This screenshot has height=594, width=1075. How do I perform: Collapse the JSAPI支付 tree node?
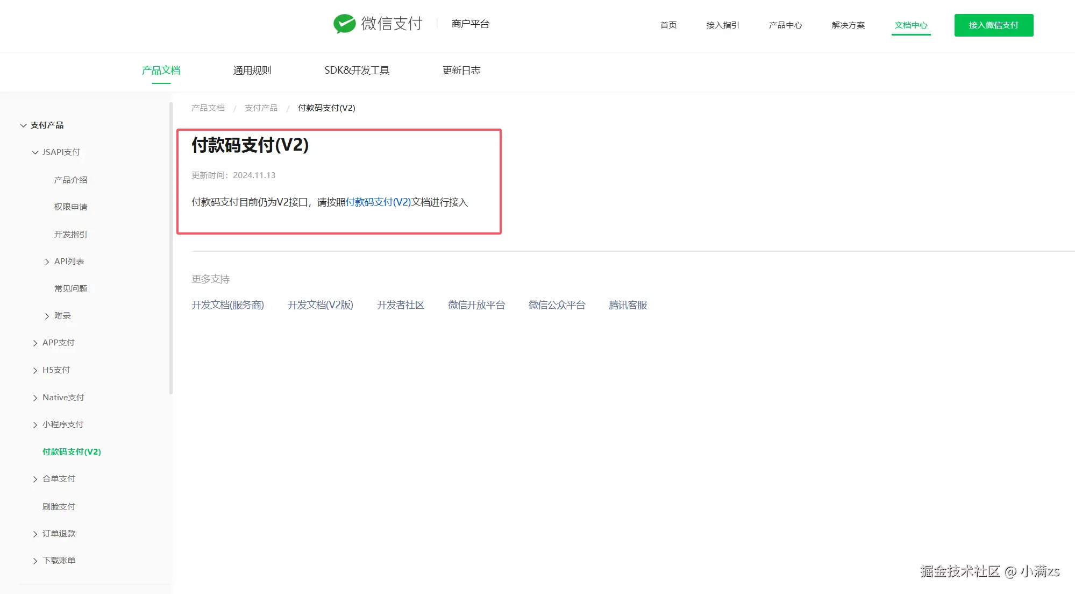pyautogui.click(x=35, y=153)
